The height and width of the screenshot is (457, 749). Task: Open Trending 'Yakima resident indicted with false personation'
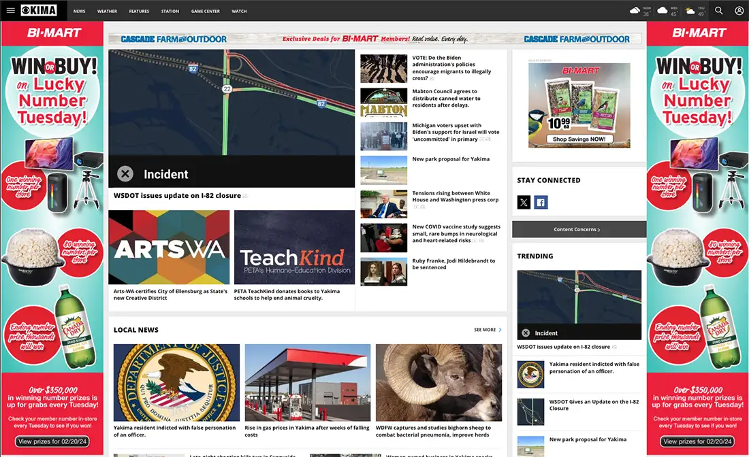tap(594, 367)
